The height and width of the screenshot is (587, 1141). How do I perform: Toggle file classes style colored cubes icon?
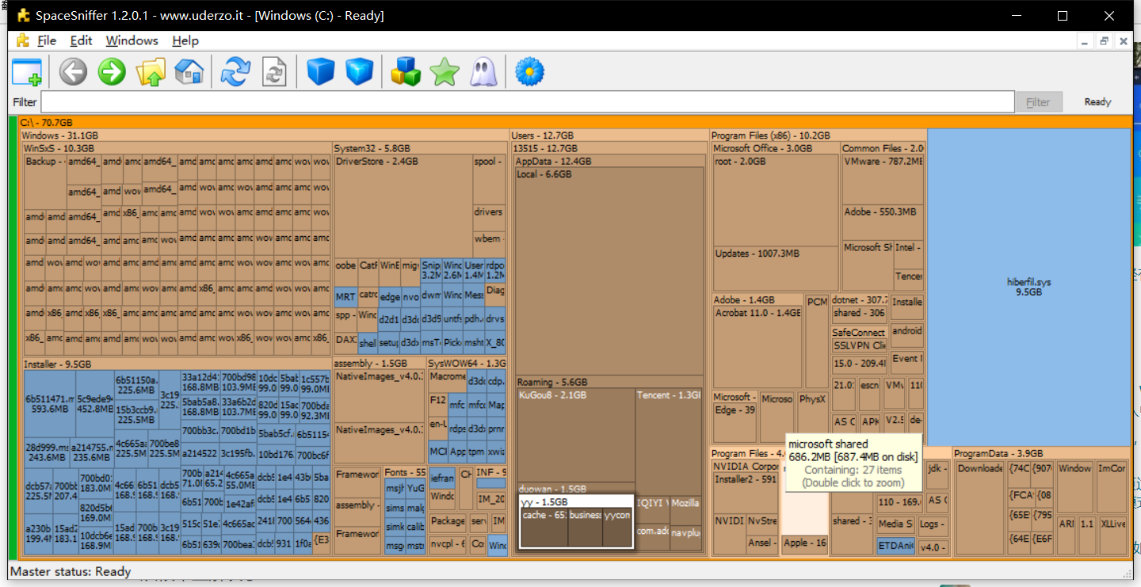(x=406, y=72)
